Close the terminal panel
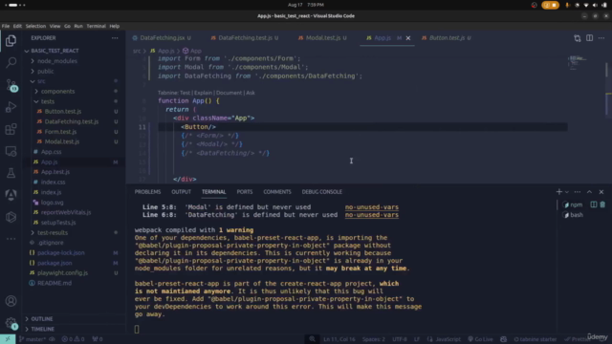Image resolution: width=612 pixels, height=344 pixels. pyautogui.click(x=601, y=191)
